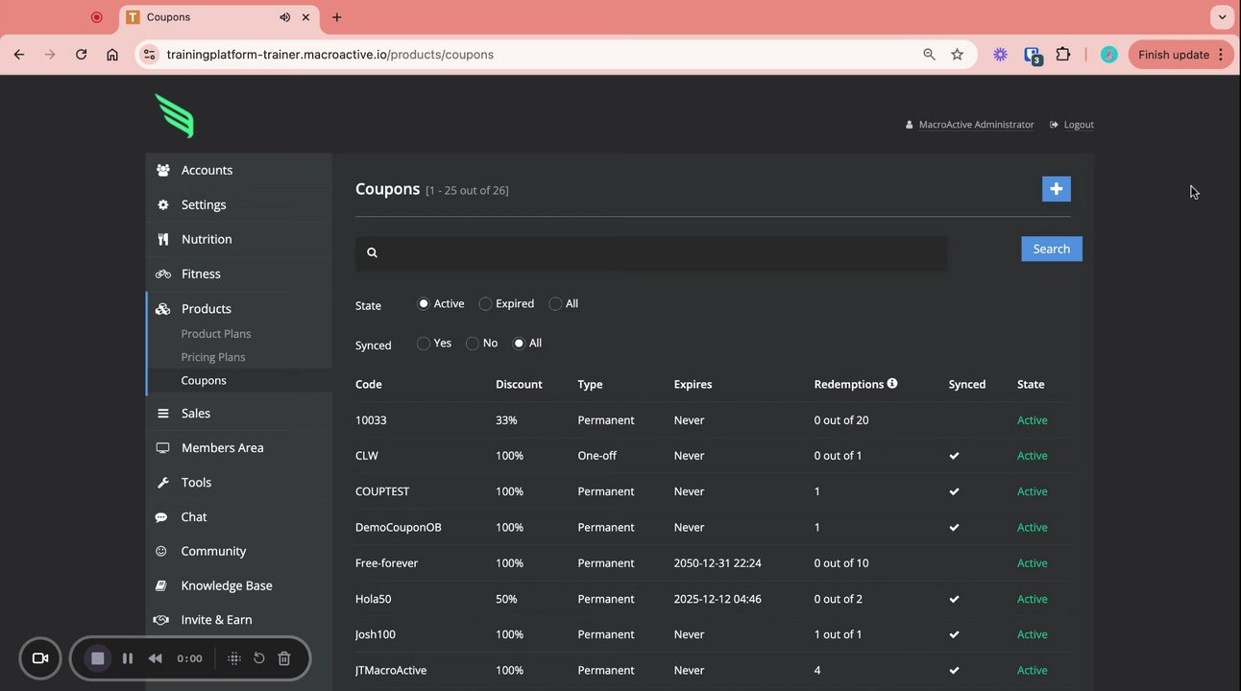Click the Tools wrench icon

162,483
